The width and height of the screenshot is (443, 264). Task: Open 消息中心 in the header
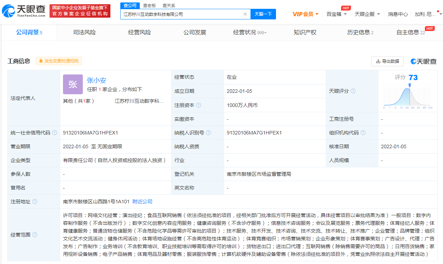(x=398, y=14)
